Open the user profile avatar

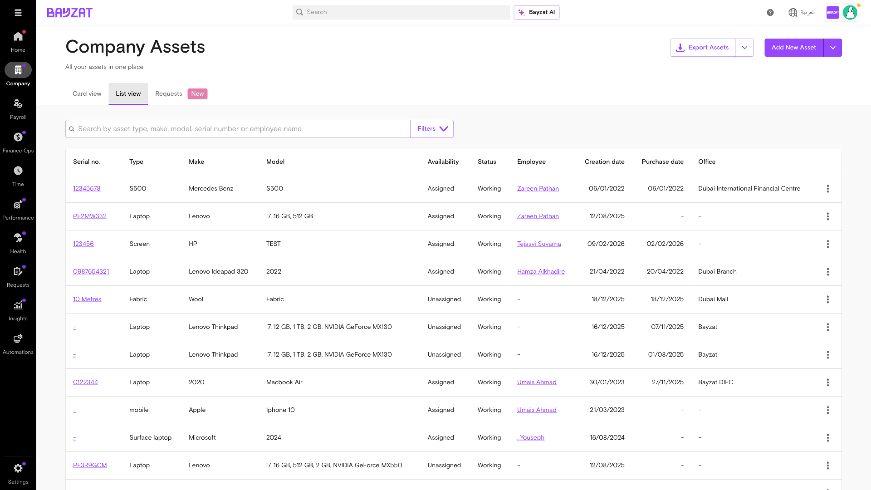(x=850, y=13)
